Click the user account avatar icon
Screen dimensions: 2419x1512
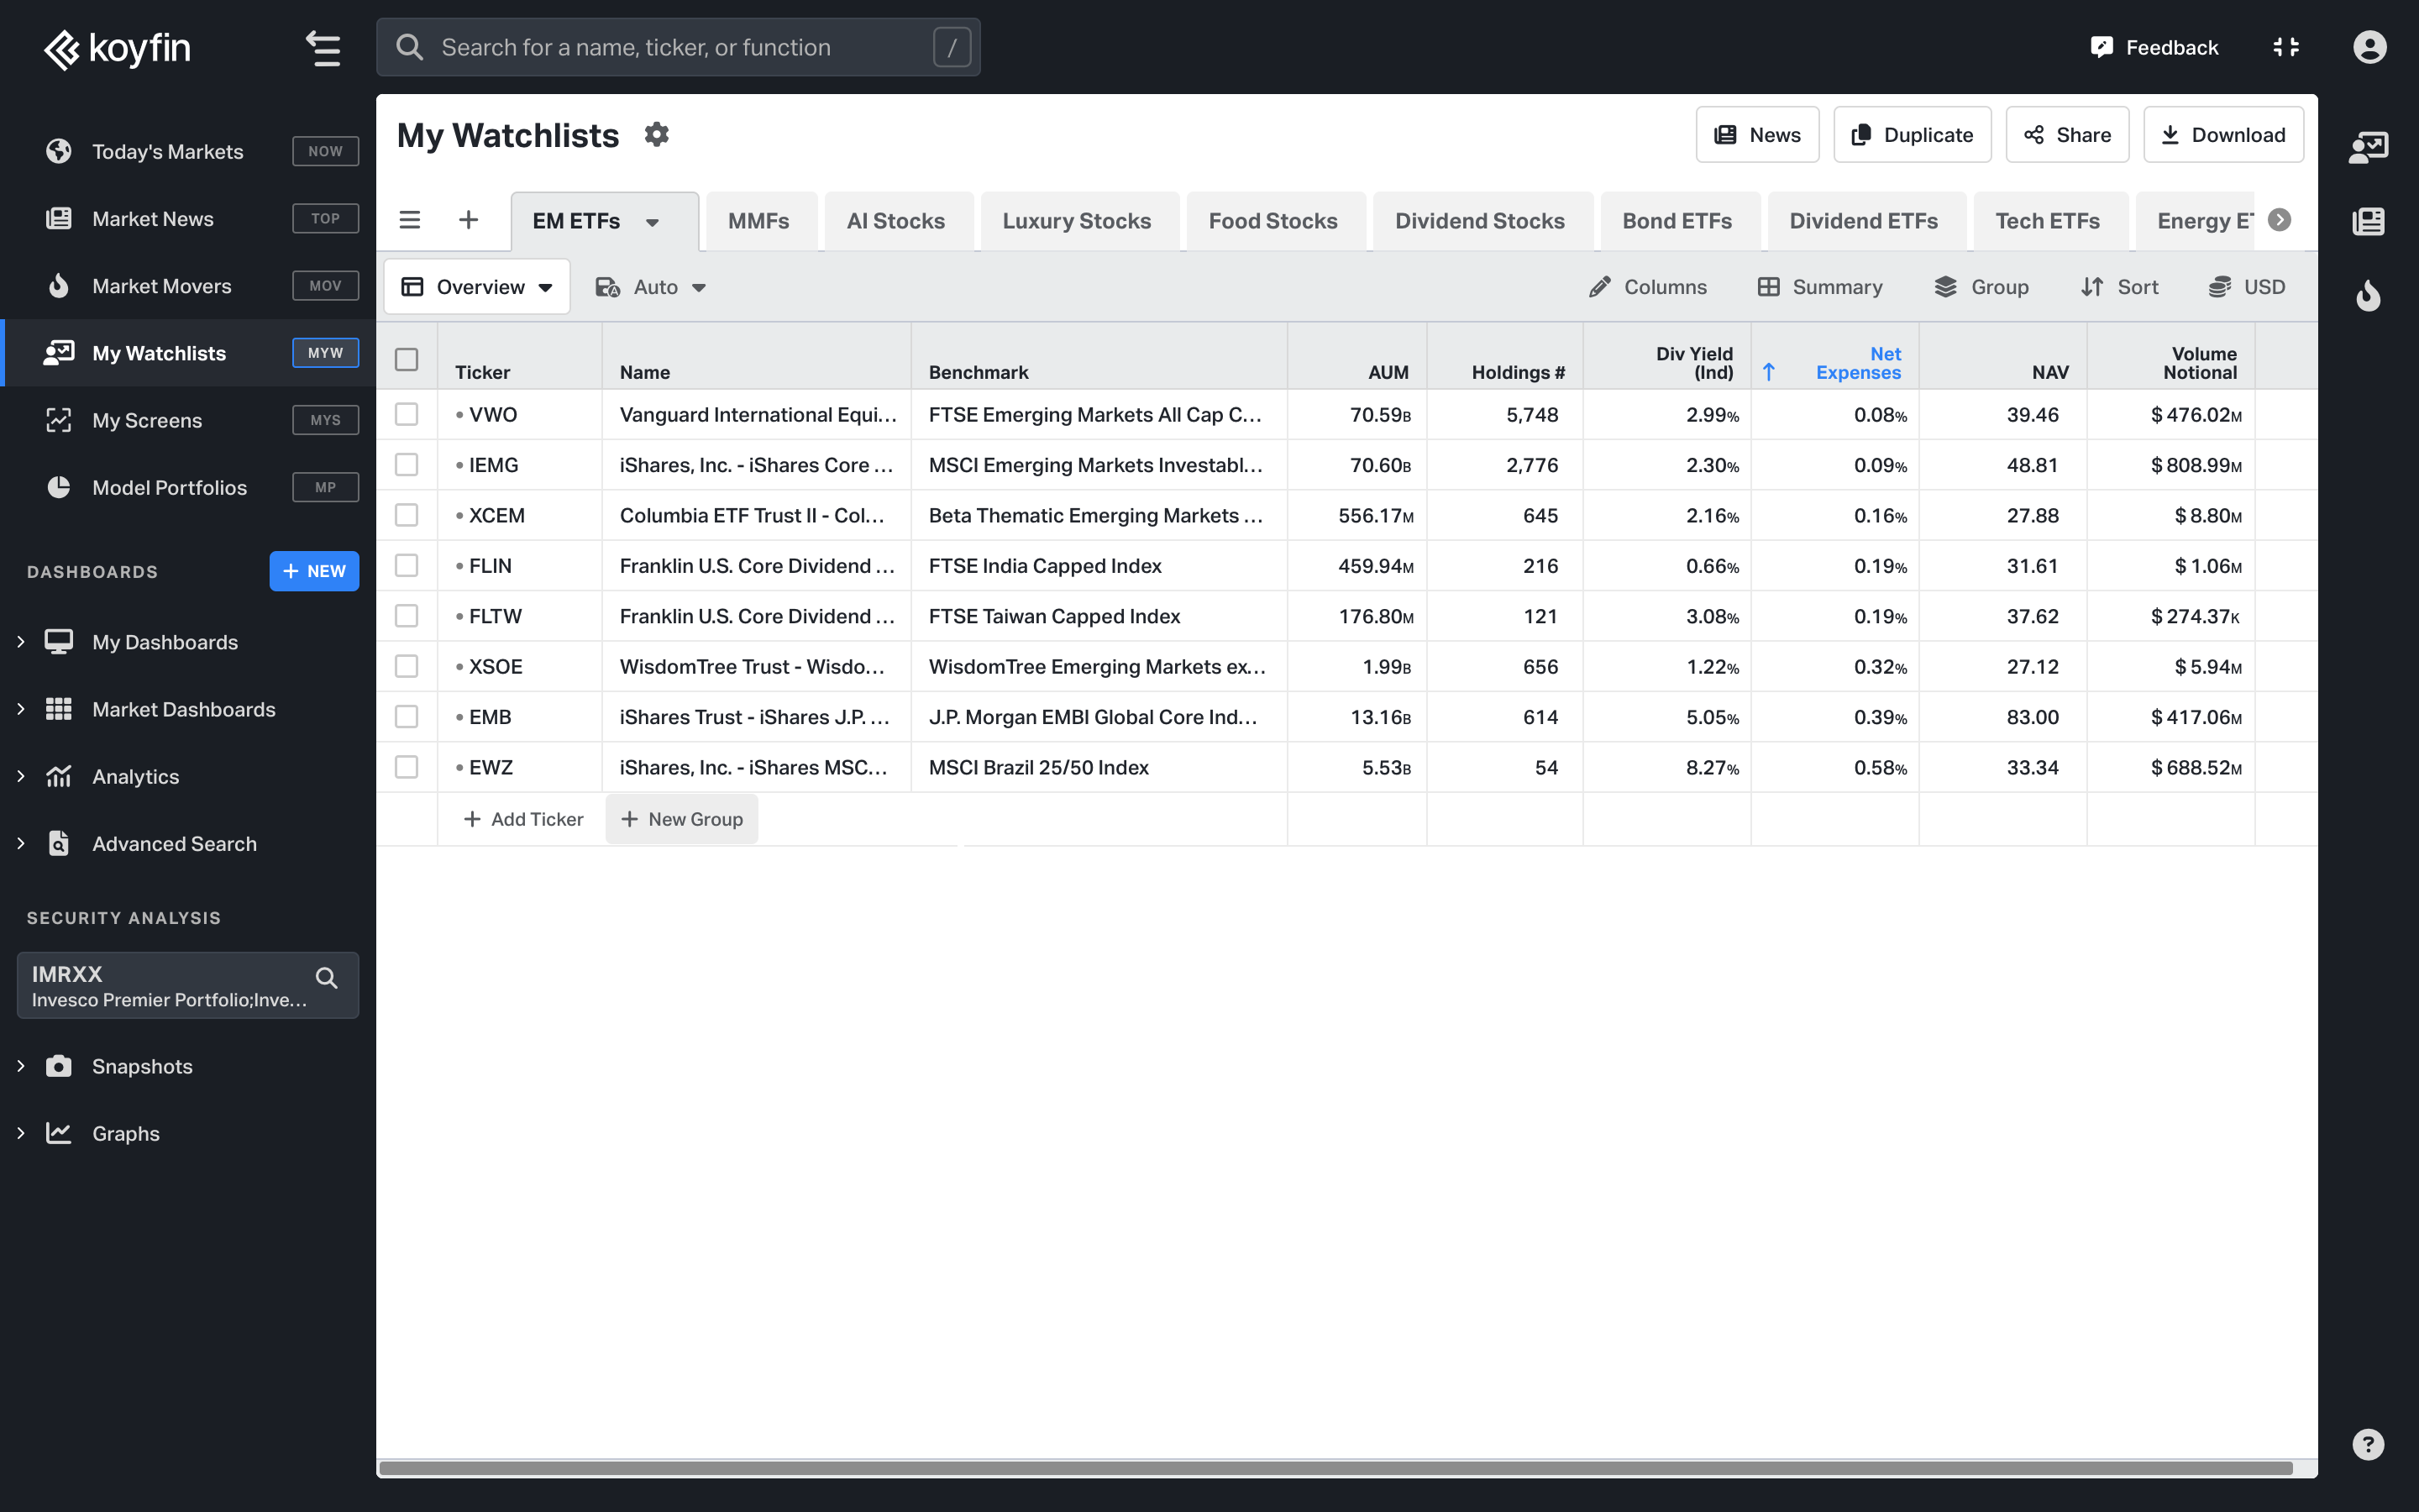click(x=2369, y=47)
